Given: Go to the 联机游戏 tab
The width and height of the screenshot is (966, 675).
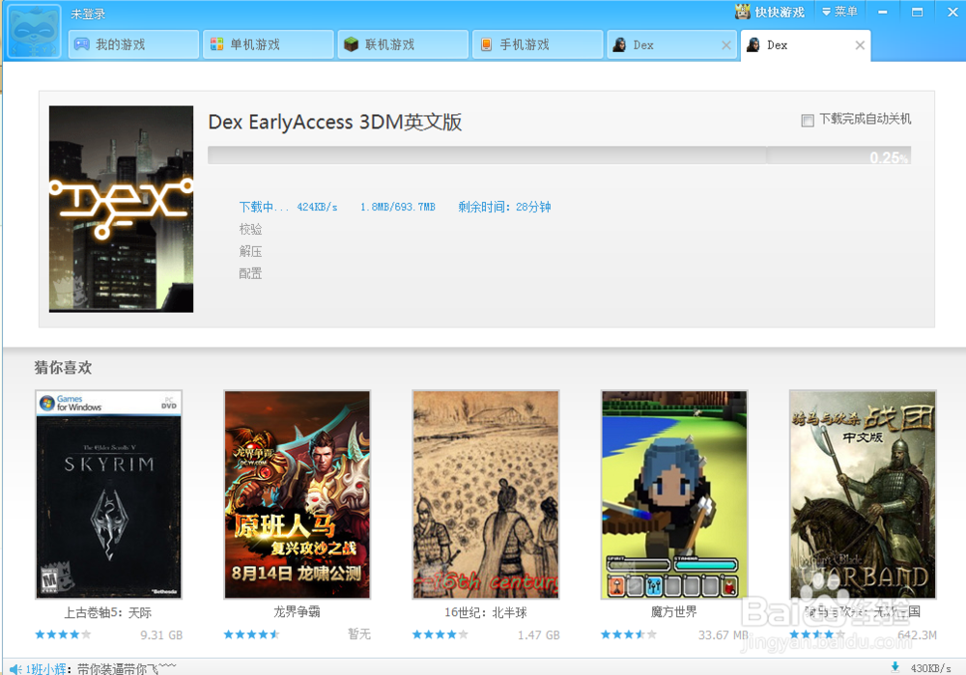Looking at the screenshot, I should (x=403, y=44).
